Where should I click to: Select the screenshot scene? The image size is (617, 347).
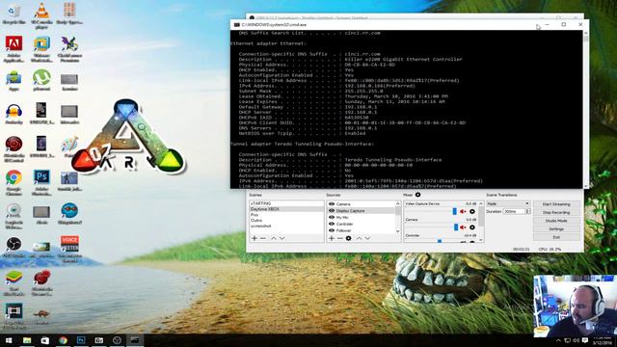pyautogui.click(x=286, y=227)
